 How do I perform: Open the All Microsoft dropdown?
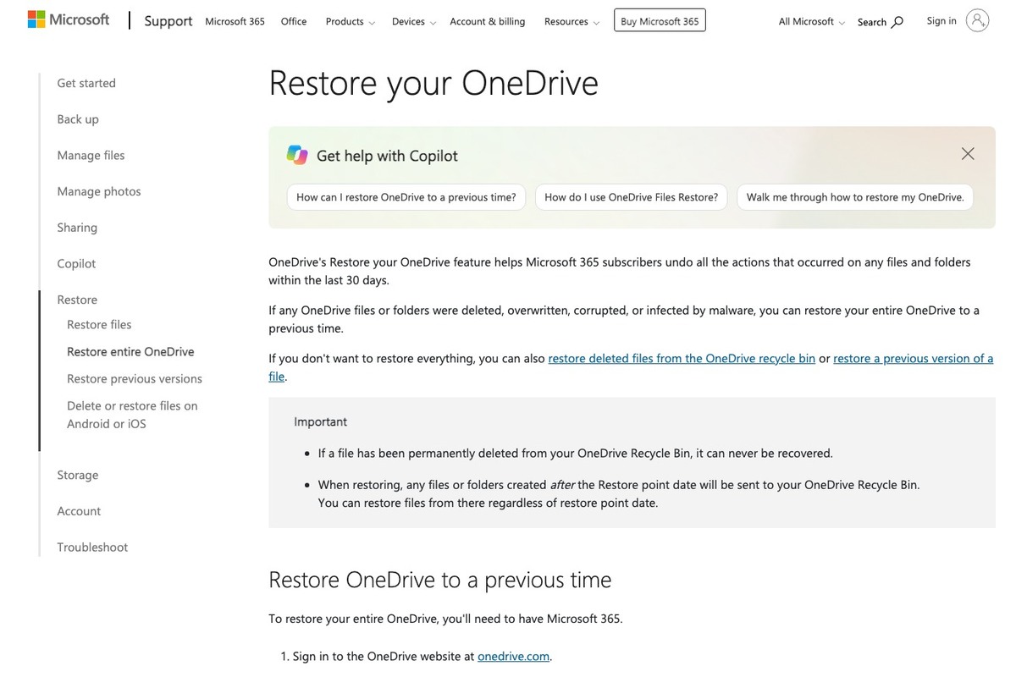point(811,21)
